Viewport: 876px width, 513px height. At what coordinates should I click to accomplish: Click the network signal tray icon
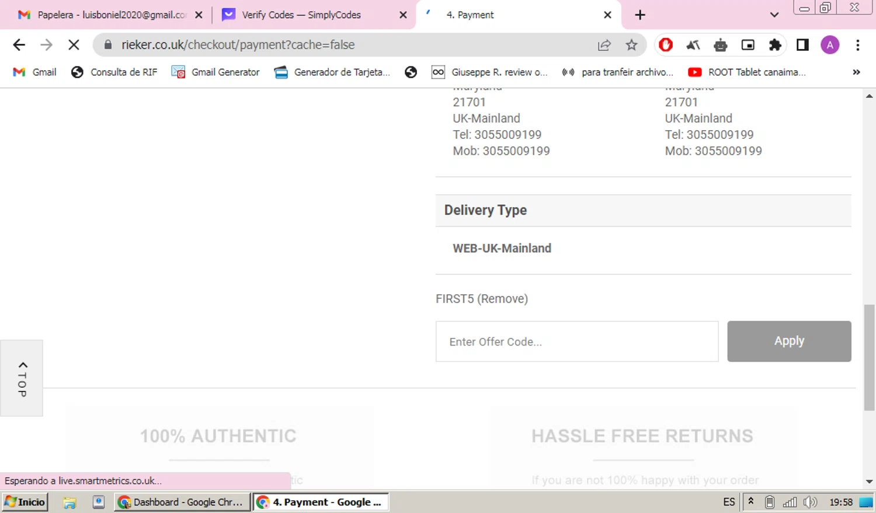tap(790, 502)
